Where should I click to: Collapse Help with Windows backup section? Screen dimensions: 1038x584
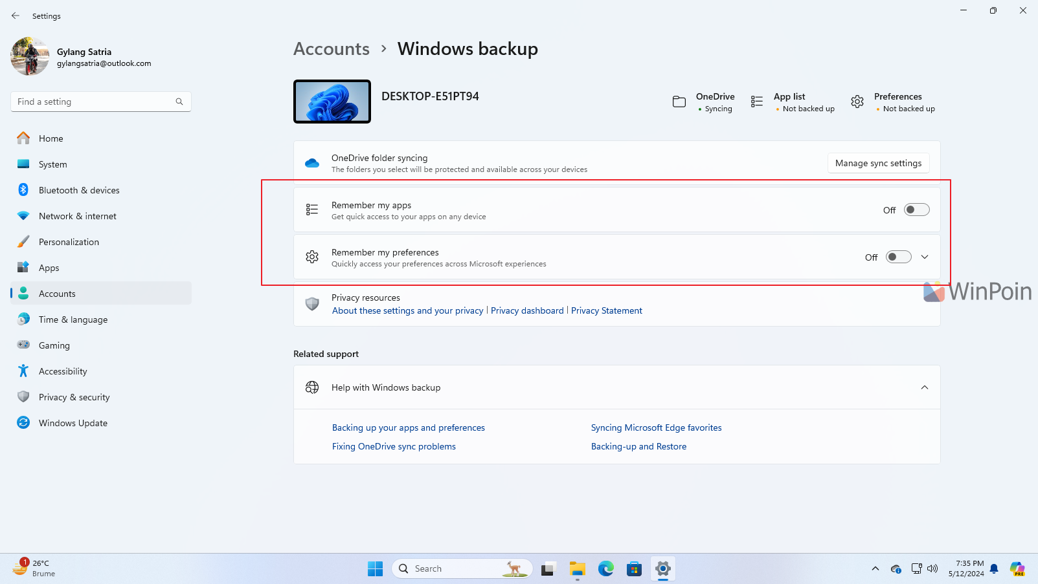click(x=925, y=387)
